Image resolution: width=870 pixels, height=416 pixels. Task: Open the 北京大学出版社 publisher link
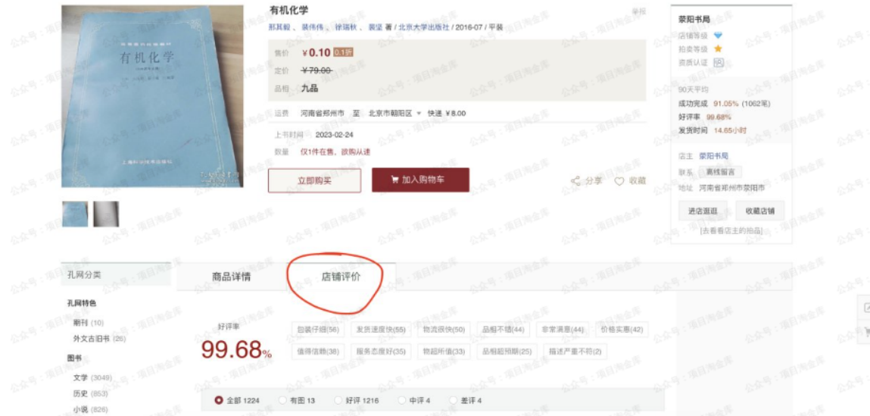point(424,27)
